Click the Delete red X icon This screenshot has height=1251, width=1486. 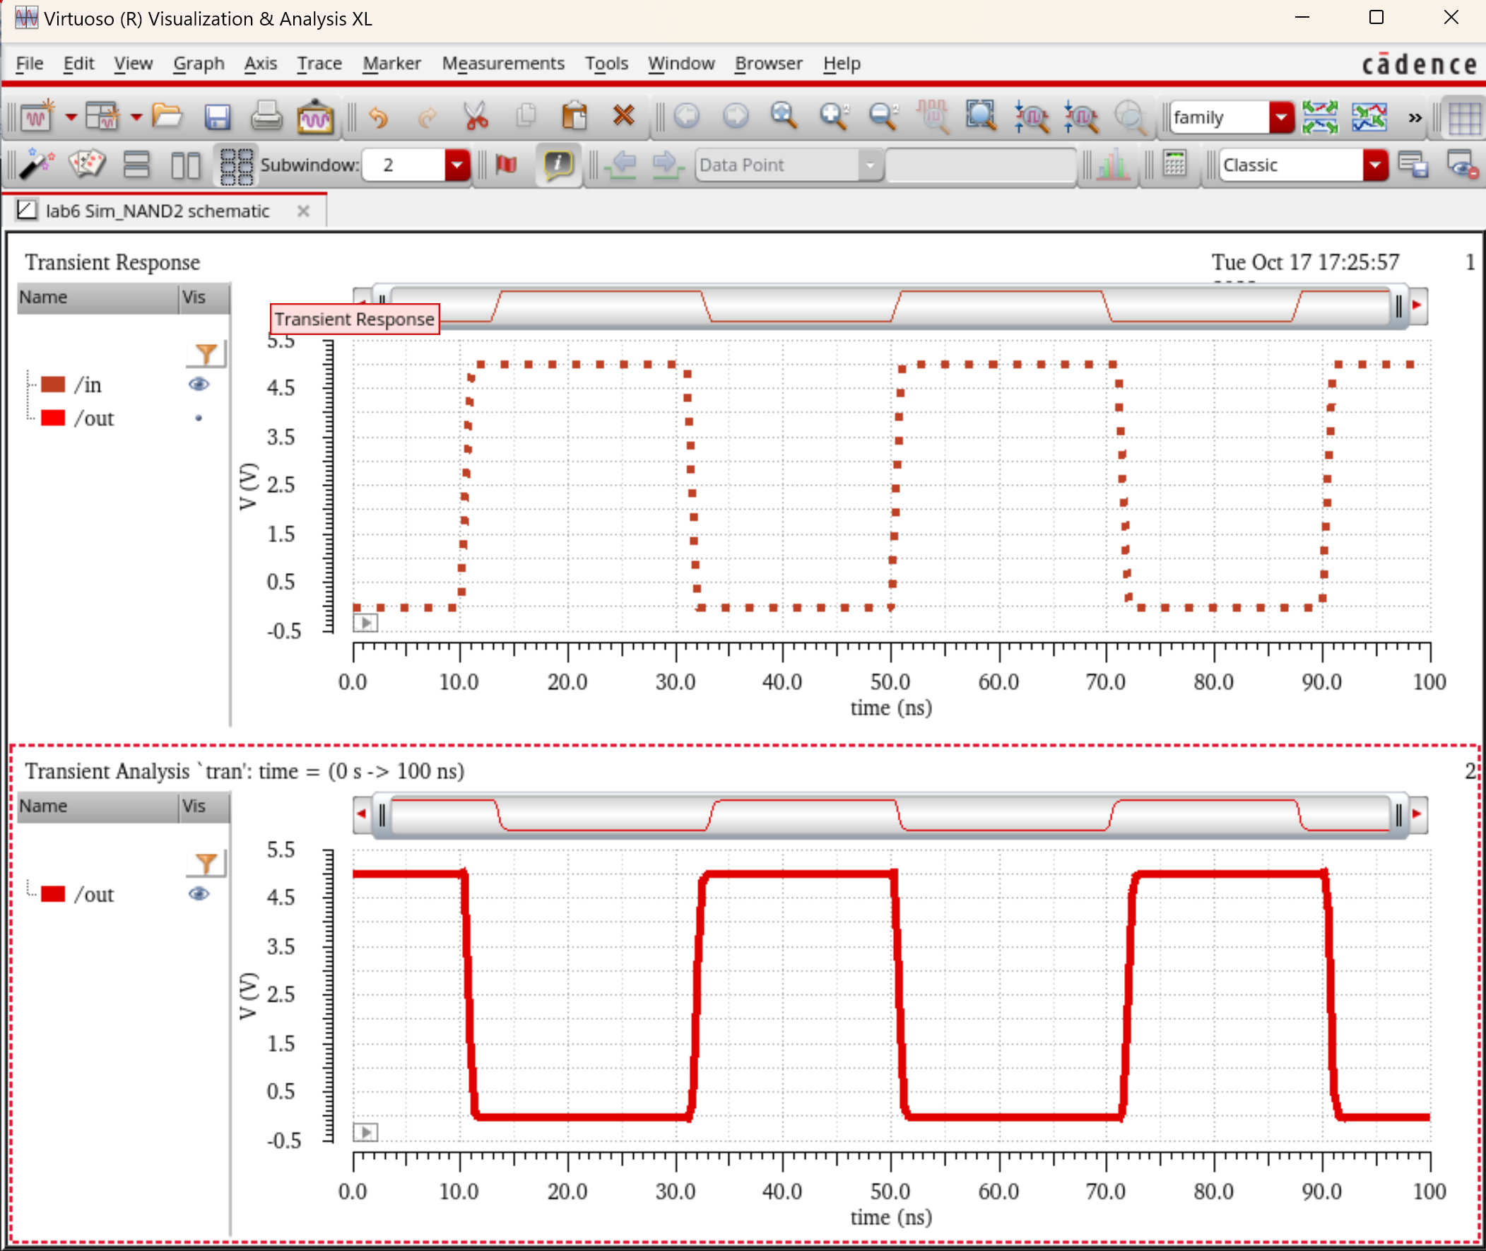coord(623,115)
